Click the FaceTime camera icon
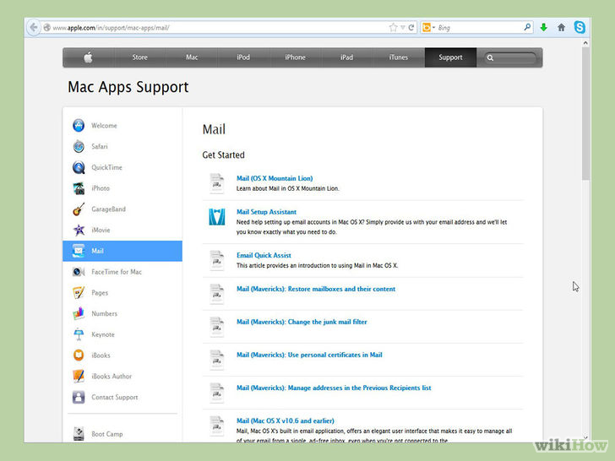 (x=79, y=272)
